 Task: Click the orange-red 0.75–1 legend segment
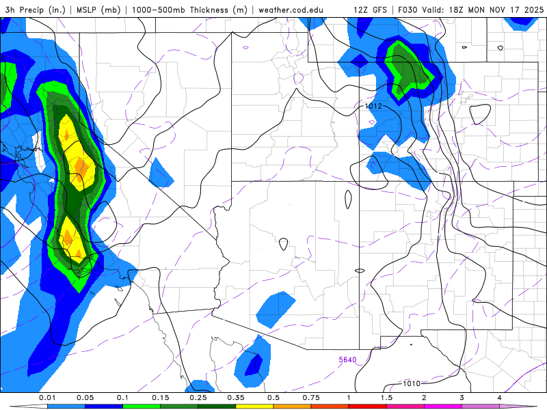coord(330,407)
